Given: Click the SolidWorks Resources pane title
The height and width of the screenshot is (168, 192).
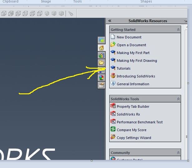Looking at the screenshot, I should pyautogui.click(x=148, y=21).
